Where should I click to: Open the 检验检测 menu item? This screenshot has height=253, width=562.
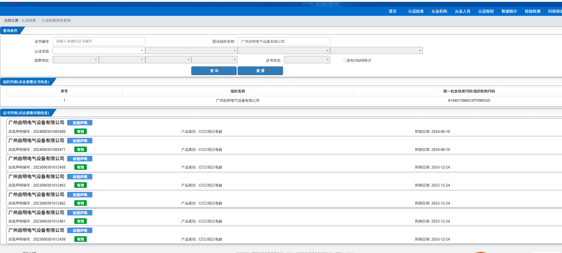(532, 11)
